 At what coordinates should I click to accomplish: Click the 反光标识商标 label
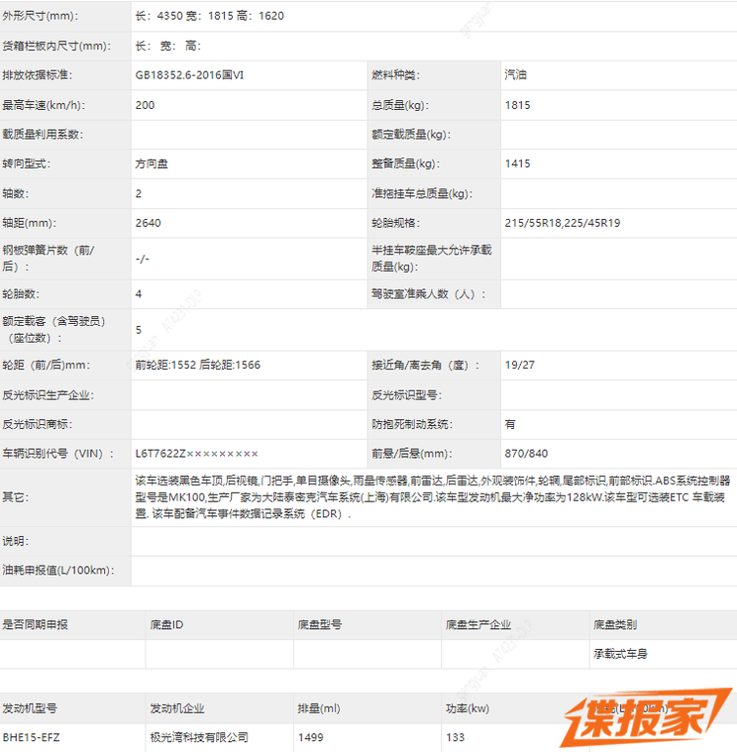coord(37,424)
